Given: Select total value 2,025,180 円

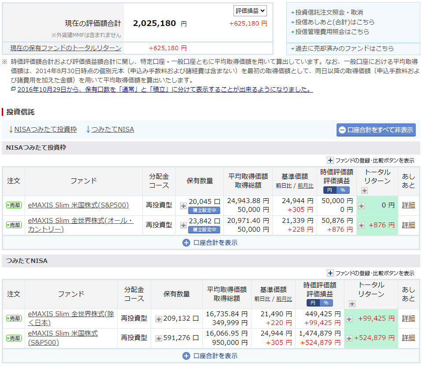Looking at the screenshot, I should tap(160, 23).
